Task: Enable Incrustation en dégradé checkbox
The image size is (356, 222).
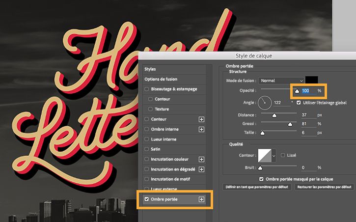Action: [x=147, y=169]
